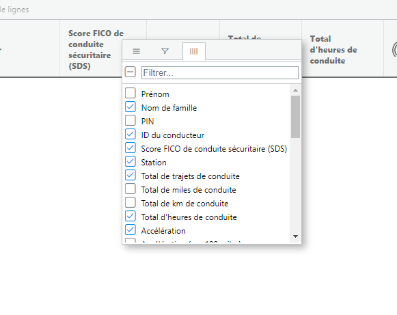Enable Total de km de conduite
This screenshot has height=315, width=397.
131,202
